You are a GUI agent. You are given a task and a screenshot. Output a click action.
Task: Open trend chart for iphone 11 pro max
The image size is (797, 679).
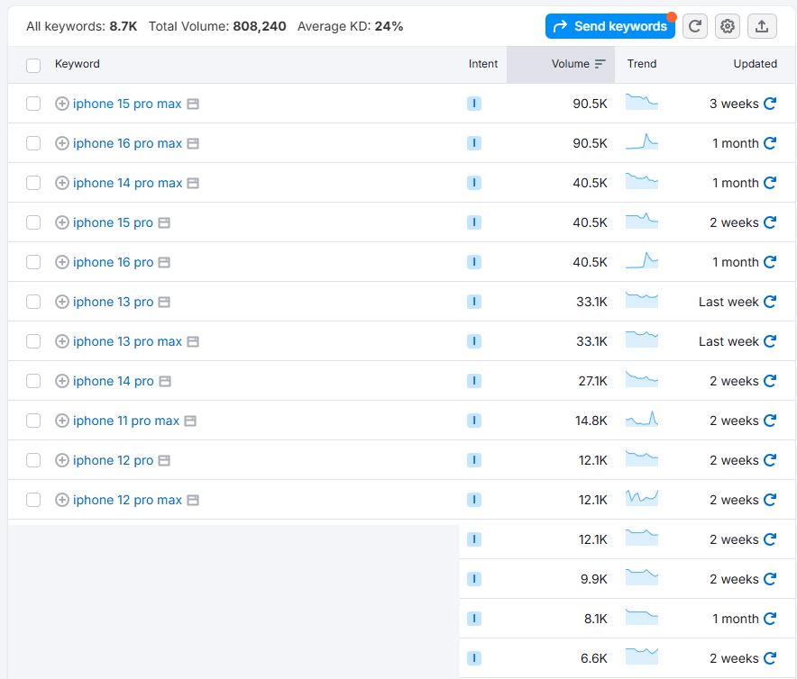(x=641, y=419)
